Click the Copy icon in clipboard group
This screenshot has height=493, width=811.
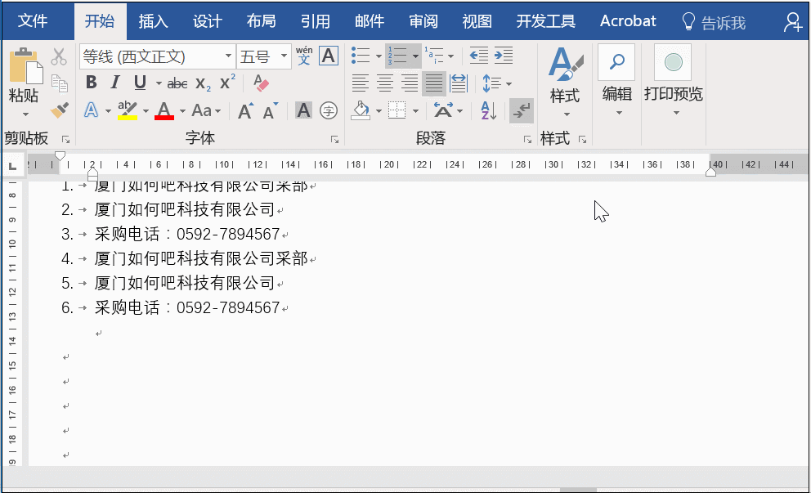pyautogui.click(x=60, y=83)
